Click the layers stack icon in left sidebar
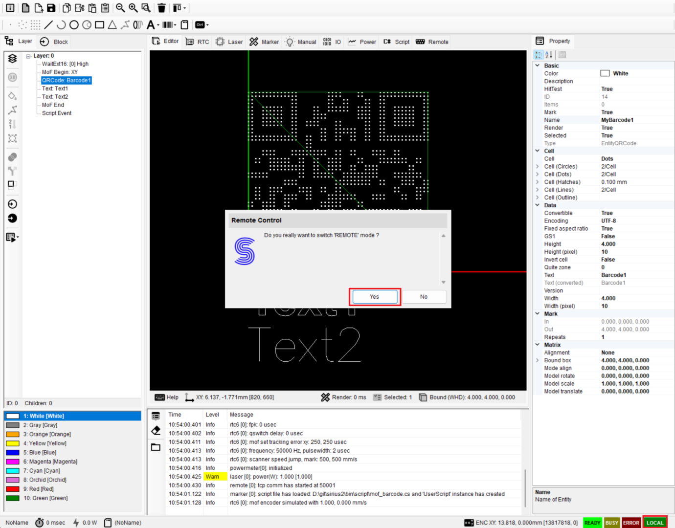675x528 pixels. [x=12, y=59]
